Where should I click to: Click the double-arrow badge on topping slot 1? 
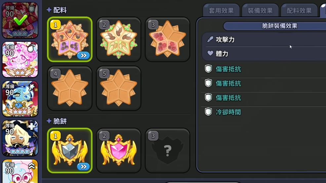[83, 56]
